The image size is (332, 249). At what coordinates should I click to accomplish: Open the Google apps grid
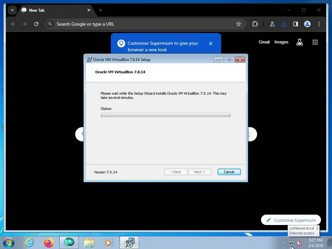click(x=315, y=42)
